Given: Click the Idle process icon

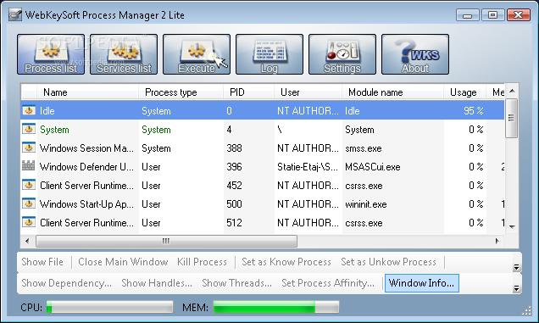Looking at the screenshot, I should coord(29,111).
